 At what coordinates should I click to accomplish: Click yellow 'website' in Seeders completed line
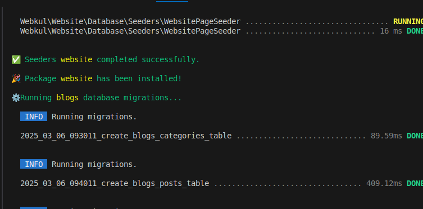click(76, 59)
